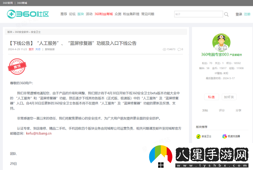Click the blue 关闭 tag under title
Image resolution: width=253 pixels, height=170 pixels.
[x=38, y=49]
